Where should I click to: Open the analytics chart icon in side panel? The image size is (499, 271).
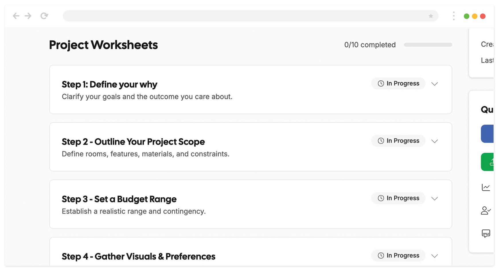pos(486,187)
